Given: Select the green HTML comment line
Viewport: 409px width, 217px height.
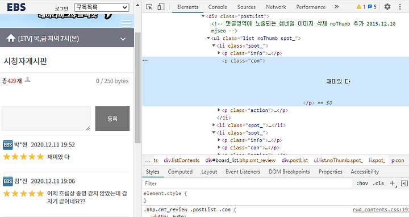Looking at the screenshot, I should click(x=303, y=27).
